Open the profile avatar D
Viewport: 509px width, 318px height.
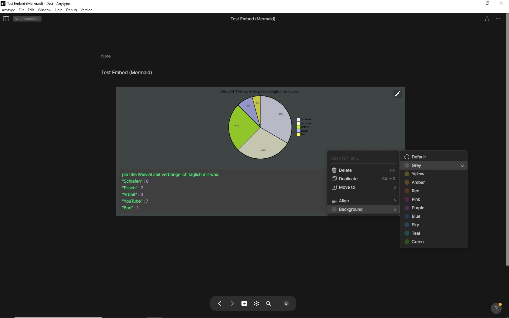286,303
